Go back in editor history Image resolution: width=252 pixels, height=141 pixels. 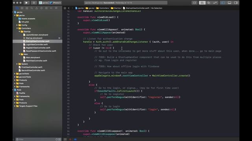69,8
